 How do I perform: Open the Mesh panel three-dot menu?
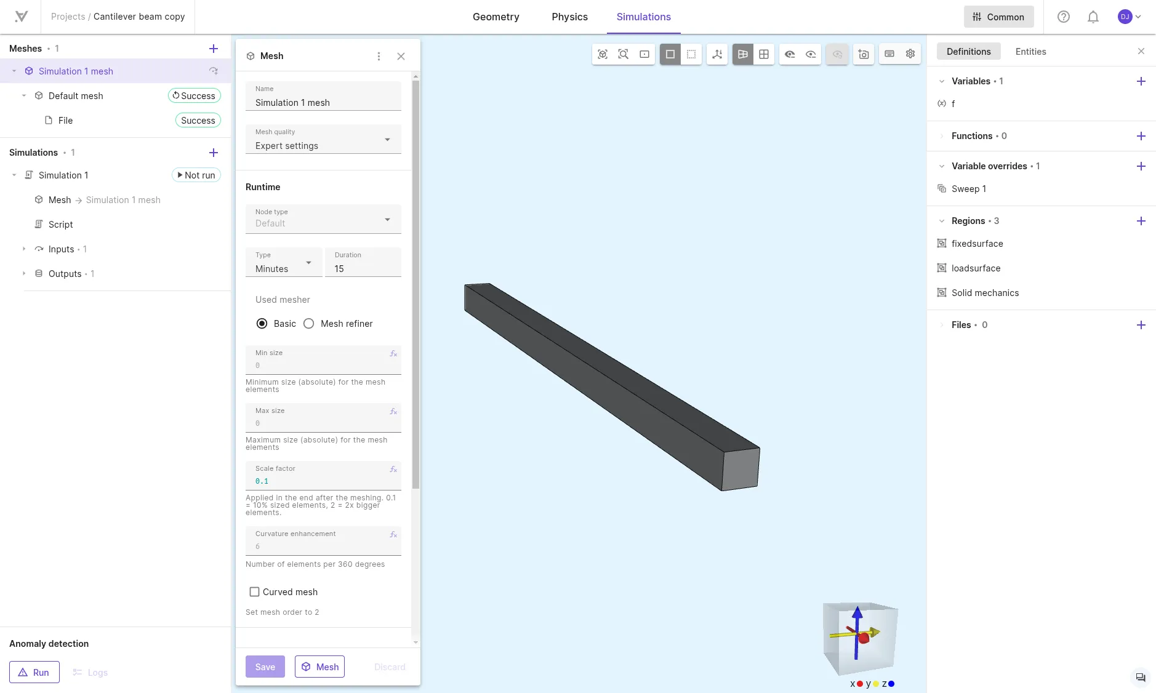tap(379, 56)
